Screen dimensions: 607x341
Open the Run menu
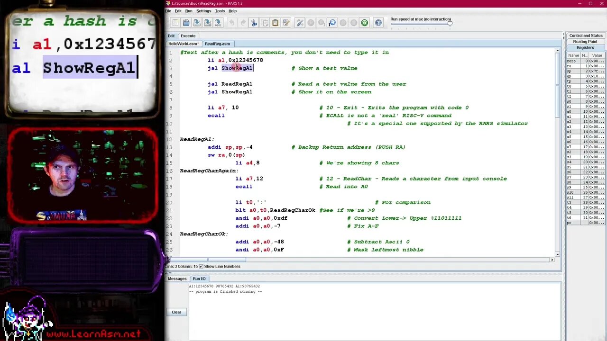coord(189,11)
